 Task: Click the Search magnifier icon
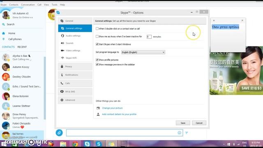click(x=3, y=24)
